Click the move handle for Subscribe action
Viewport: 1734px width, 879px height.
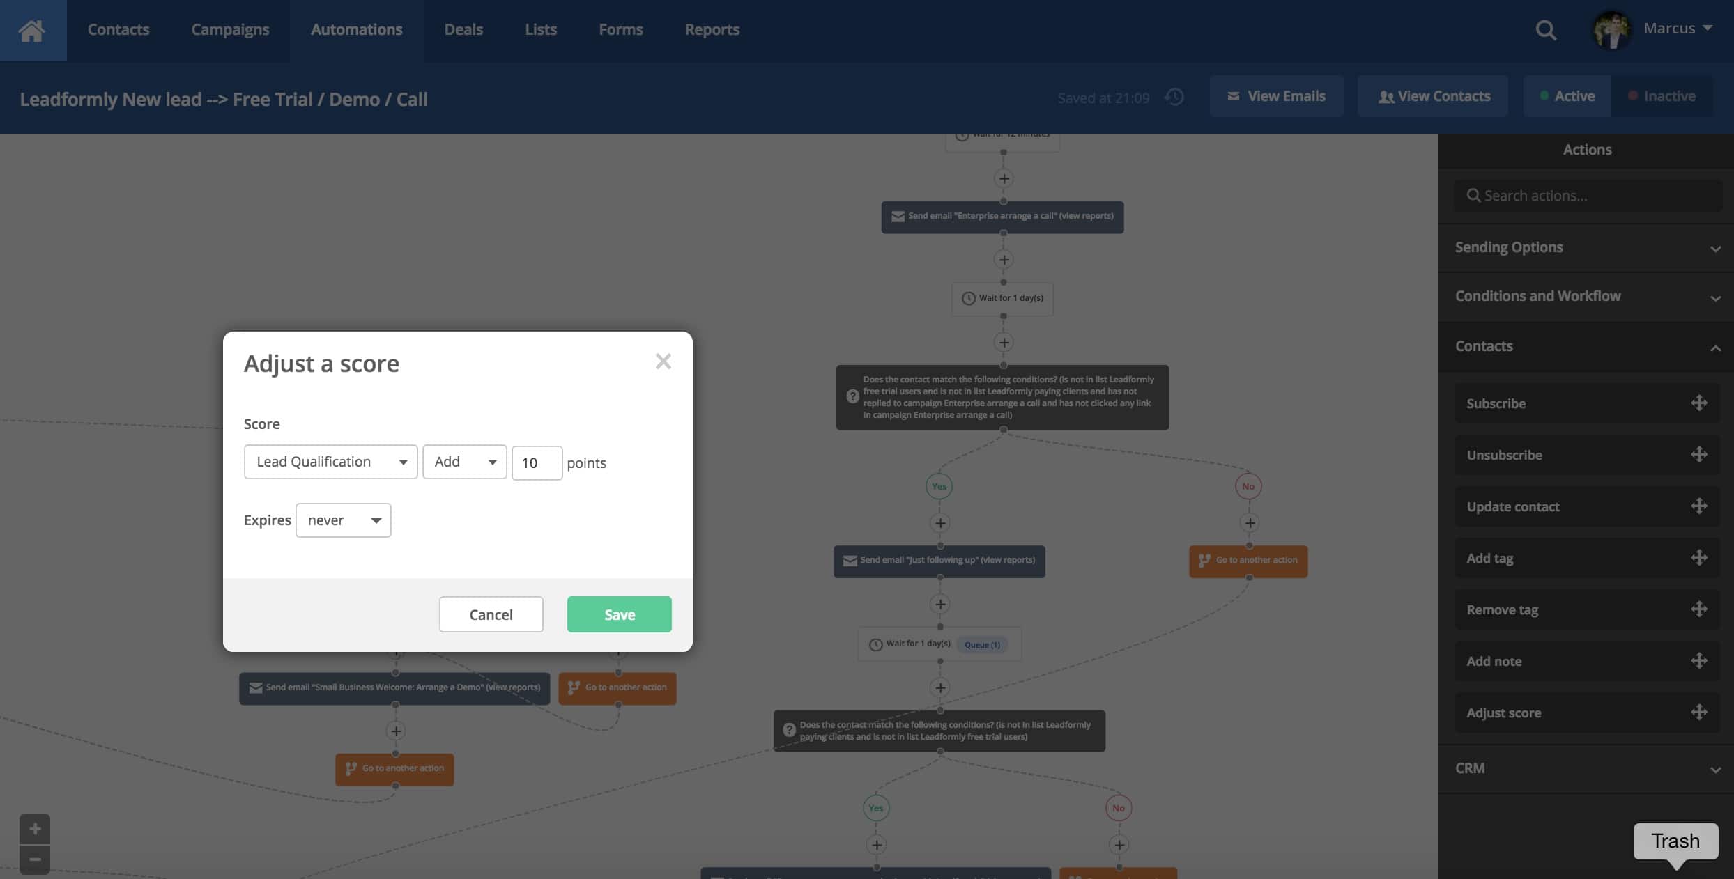(x=1698, y=403)
